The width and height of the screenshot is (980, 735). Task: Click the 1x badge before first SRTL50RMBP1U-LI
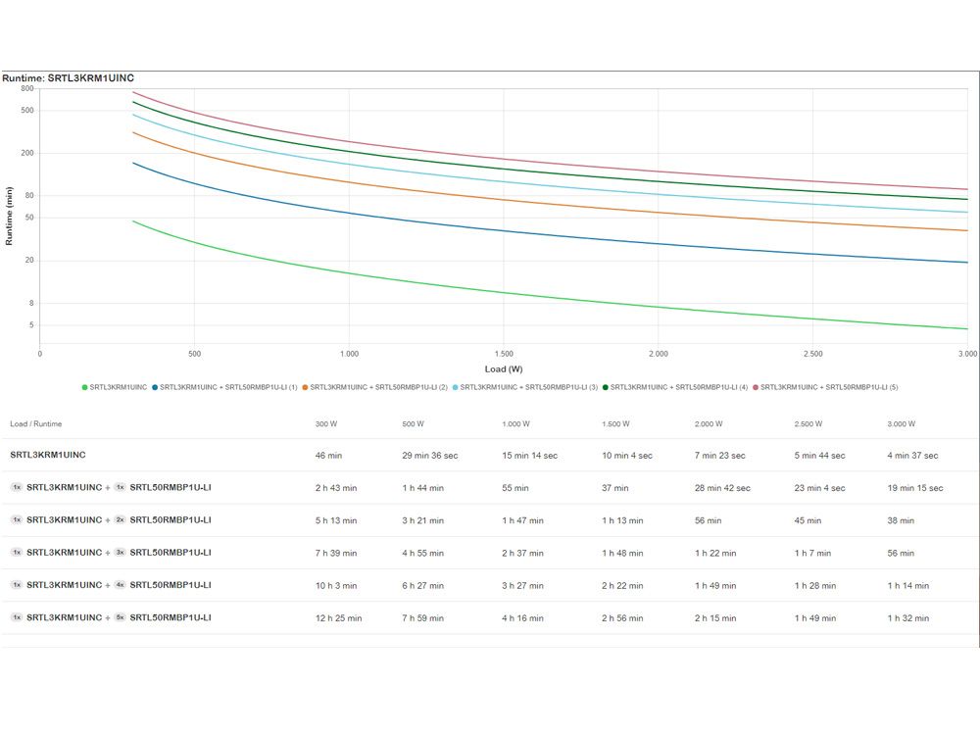(x=120, y=487)
